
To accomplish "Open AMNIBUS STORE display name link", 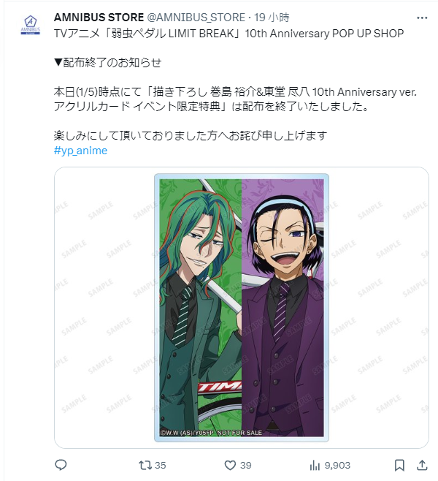I will [99, 18].
